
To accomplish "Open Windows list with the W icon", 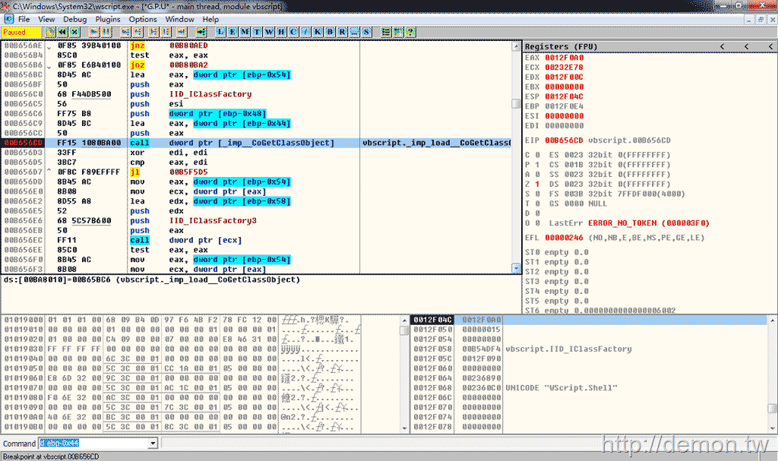I will 270,32.
